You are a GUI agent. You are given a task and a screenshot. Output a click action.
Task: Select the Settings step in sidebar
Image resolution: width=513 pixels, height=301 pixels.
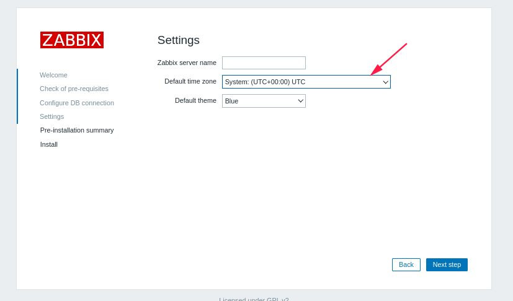point(51,116)
